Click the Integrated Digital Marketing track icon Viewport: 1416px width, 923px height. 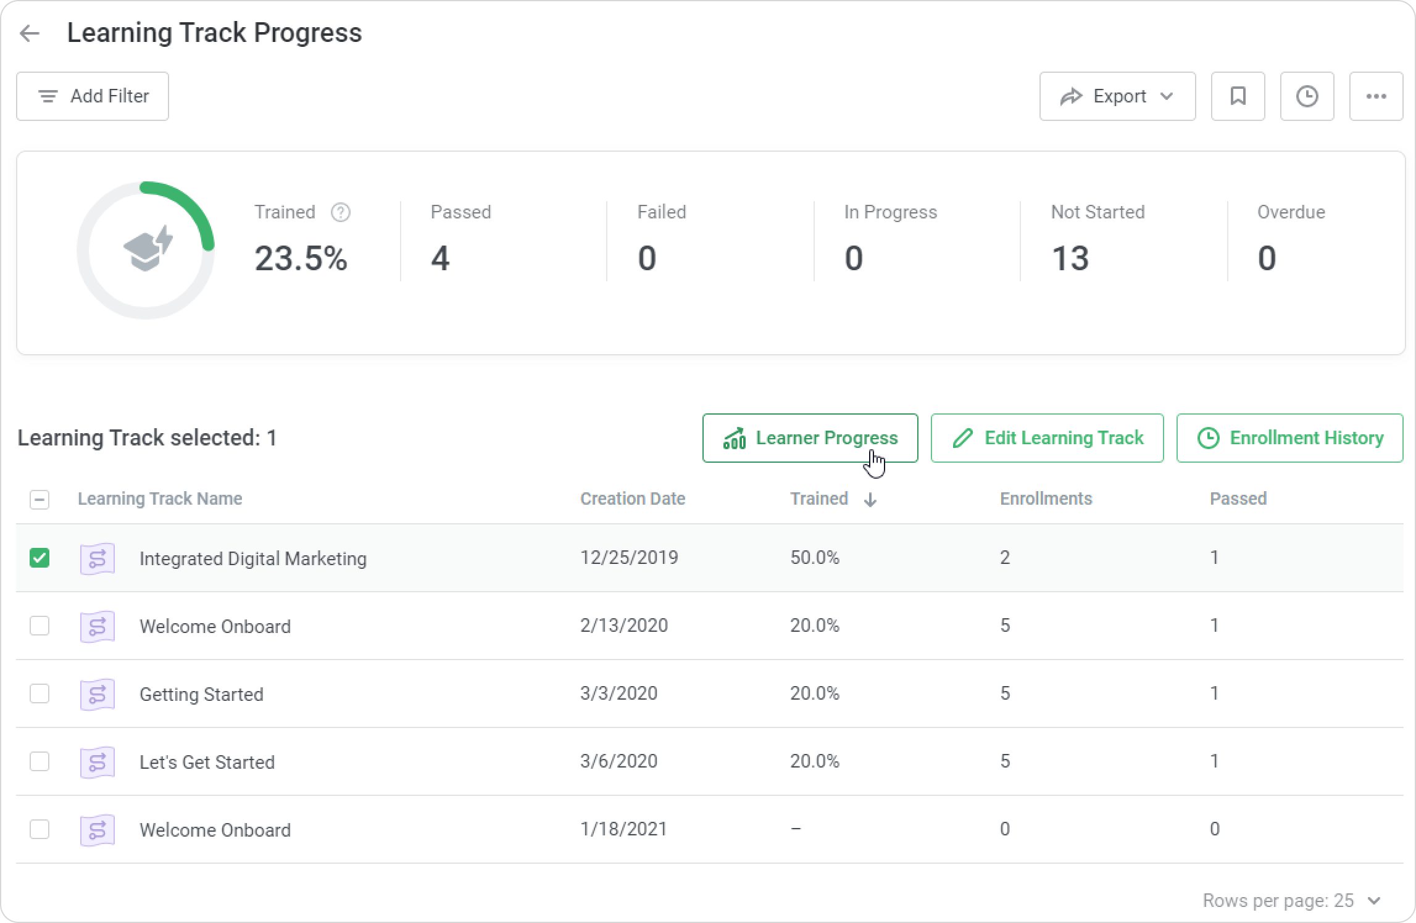(x=98, y=559)
